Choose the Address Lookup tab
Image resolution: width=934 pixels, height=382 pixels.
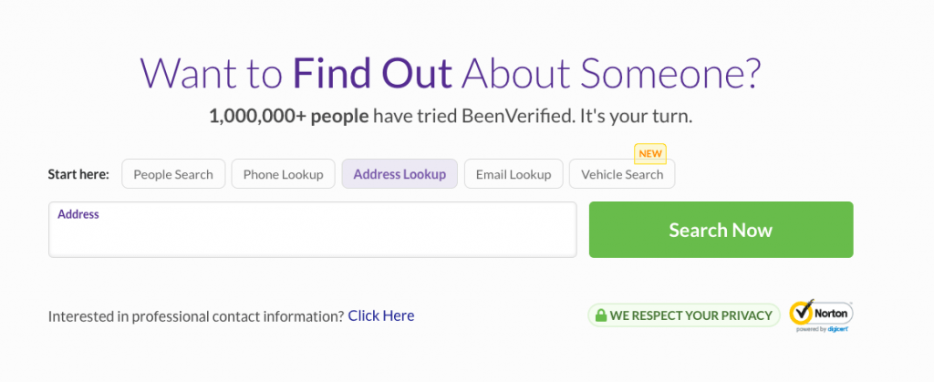(400, 174)
